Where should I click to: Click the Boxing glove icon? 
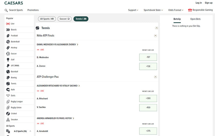coord(8,78)
